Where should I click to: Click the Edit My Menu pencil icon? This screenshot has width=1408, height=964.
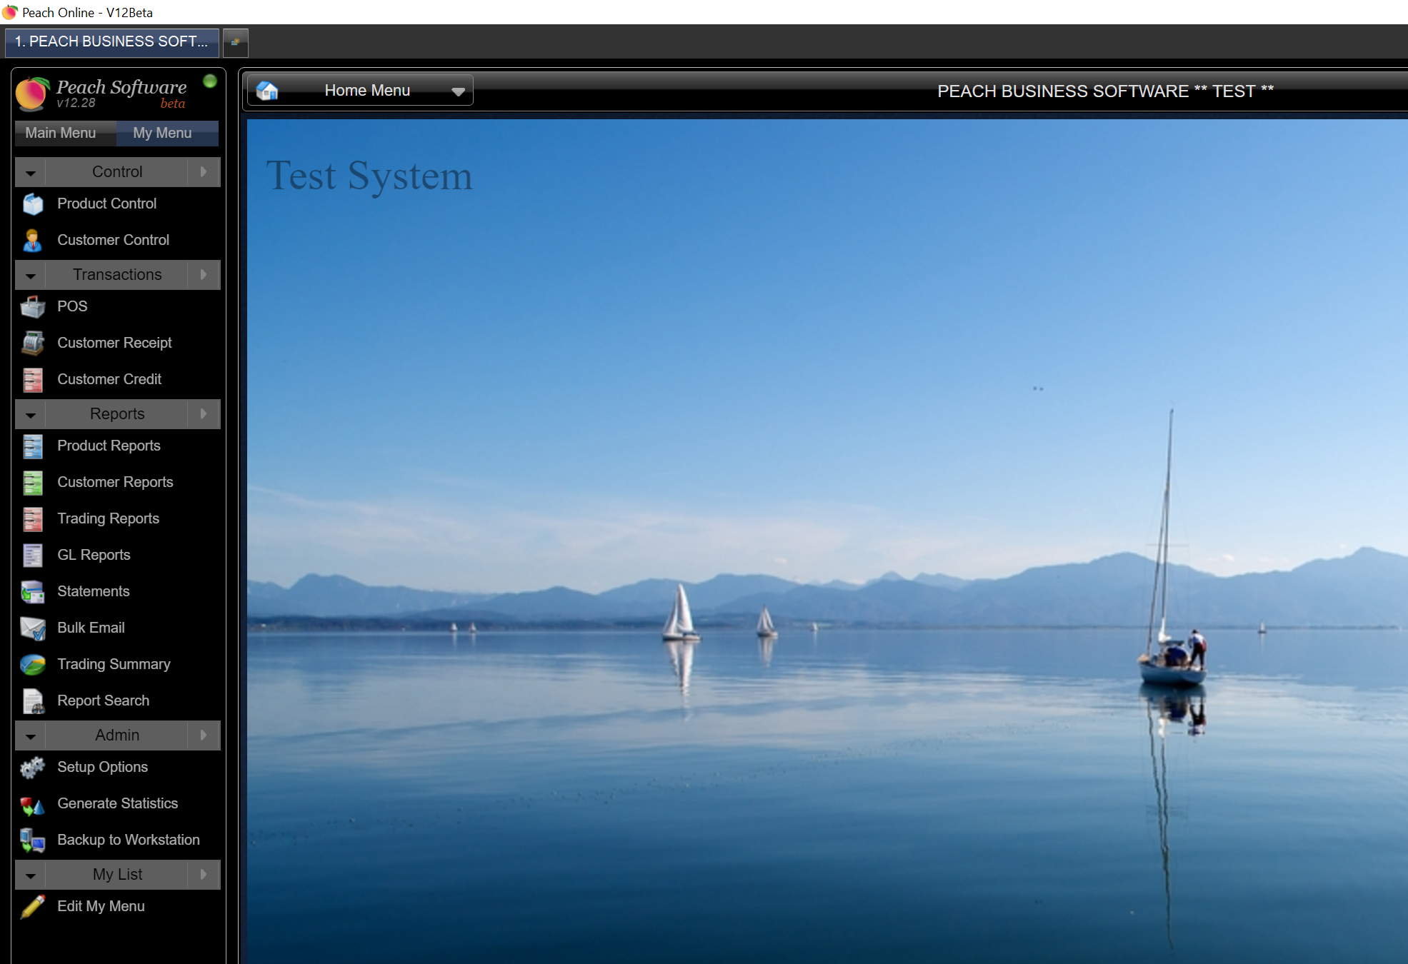click(x=33, y=905)
